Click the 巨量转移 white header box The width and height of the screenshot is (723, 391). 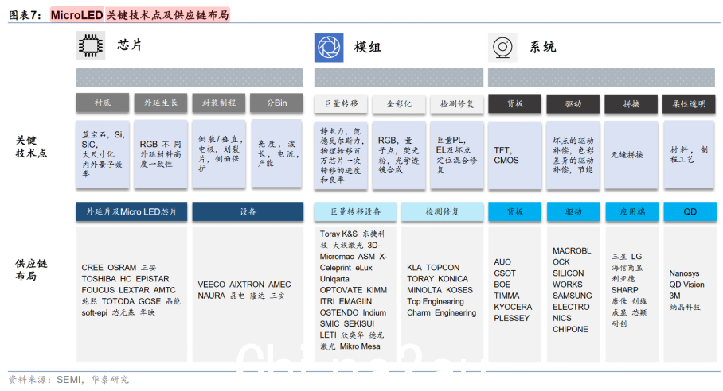coord(341,104)
